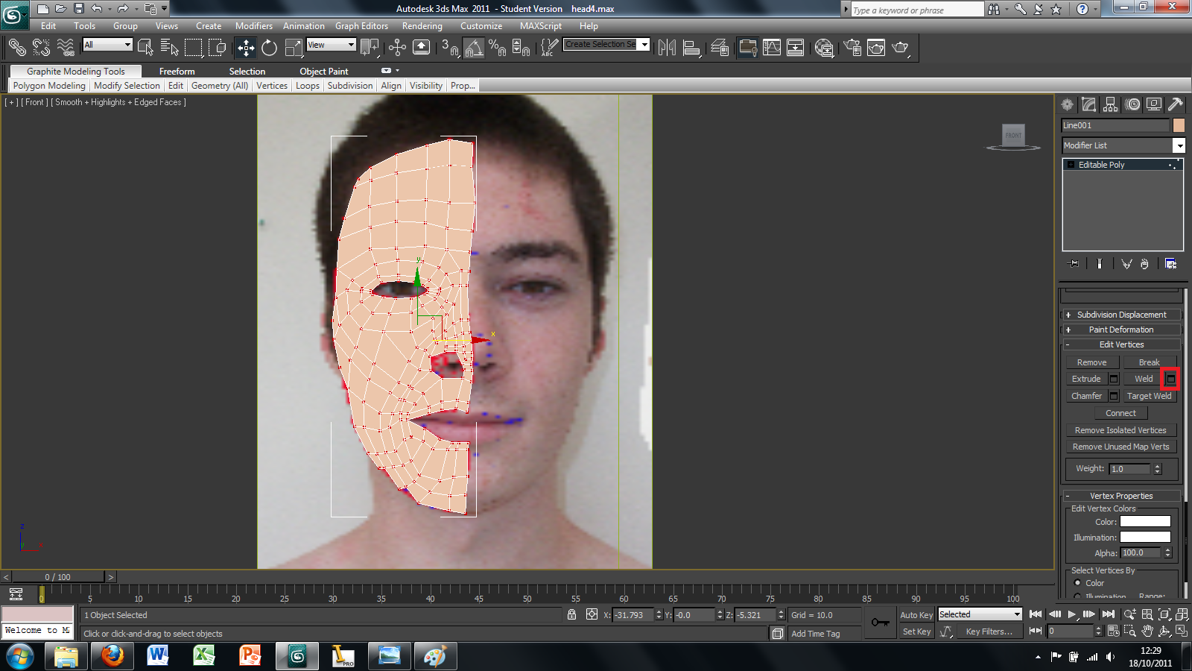1192x671 pixels.
Task: Select the Select and Move tool
Action: [x=244, y=47]
